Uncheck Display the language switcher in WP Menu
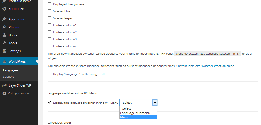Screen dimensions: 261x125 point(50,102)
